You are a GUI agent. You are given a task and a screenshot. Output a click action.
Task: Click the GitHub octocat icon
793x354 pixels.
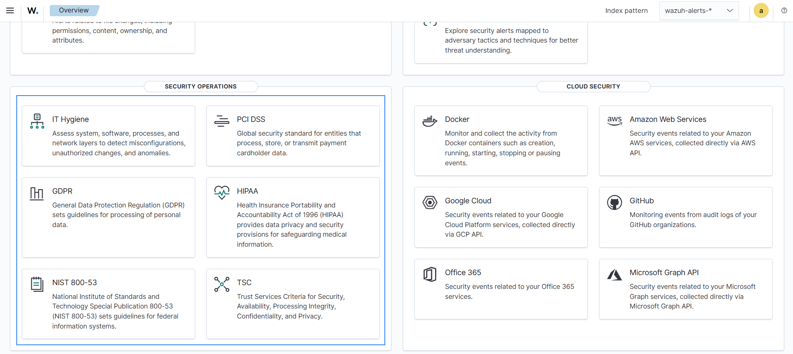[x=614, y=202]
